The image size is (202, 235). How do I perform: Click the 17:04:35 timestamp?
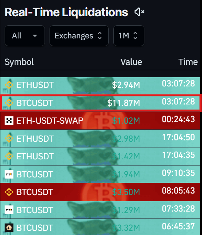(179, 155)
